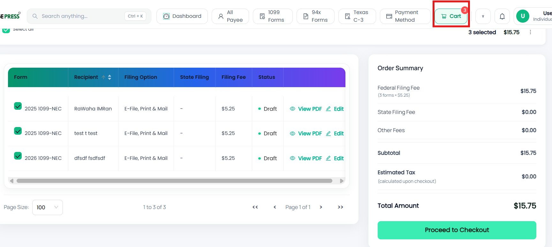Open the Dashboard page
This screenshot has height=247, width=552.
[182, 16]
